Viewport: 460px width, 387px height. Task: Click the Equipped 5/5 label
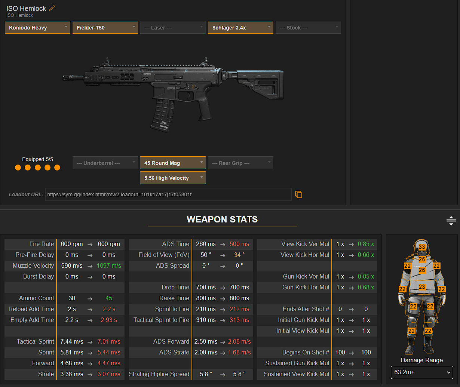click(37, 159)
